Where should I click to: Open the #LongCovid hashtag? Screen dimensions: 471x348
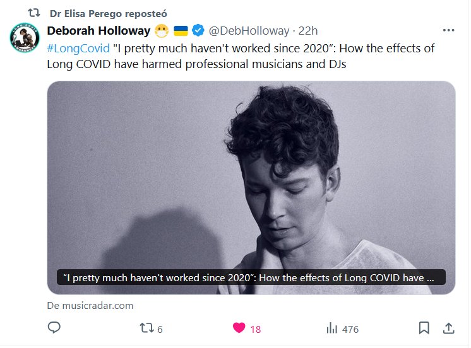pos(78,49)
